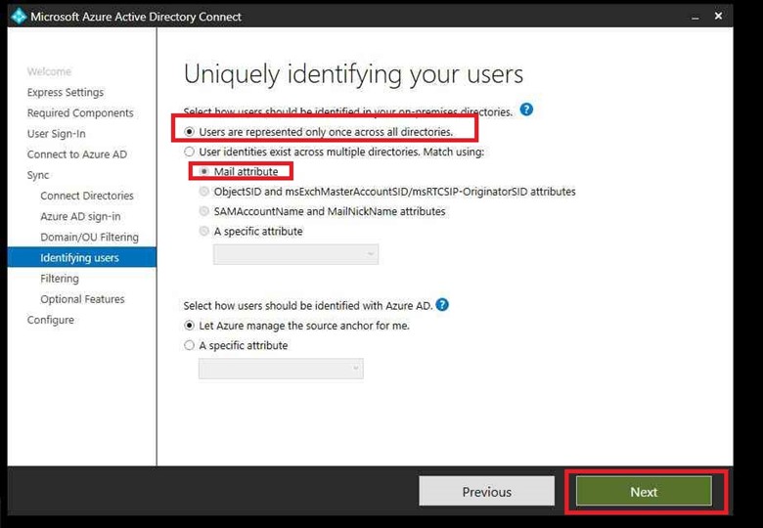The width and height of the screenshot is (763, 528).
Task: Select ObjectSID and msExchMasterAccountSID option
Action: tap(204, 192)
